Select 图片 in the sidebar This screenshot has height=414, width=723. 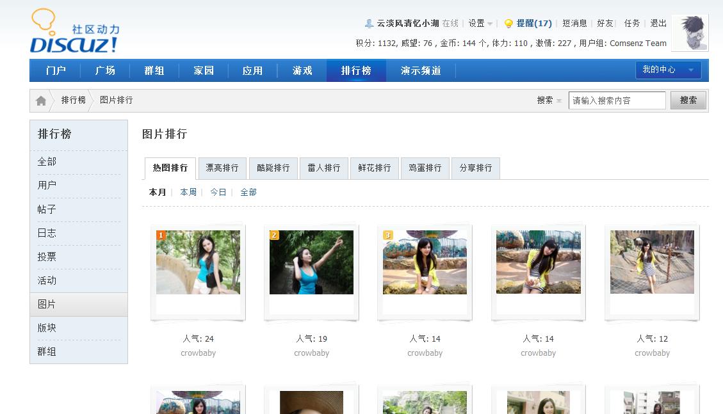tap(79, 305)
